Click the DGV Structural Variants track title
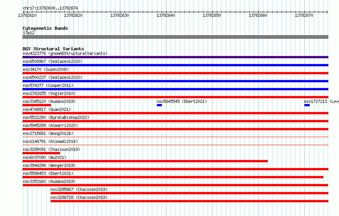This screenshot has width=339, height=216. point(53,49)
